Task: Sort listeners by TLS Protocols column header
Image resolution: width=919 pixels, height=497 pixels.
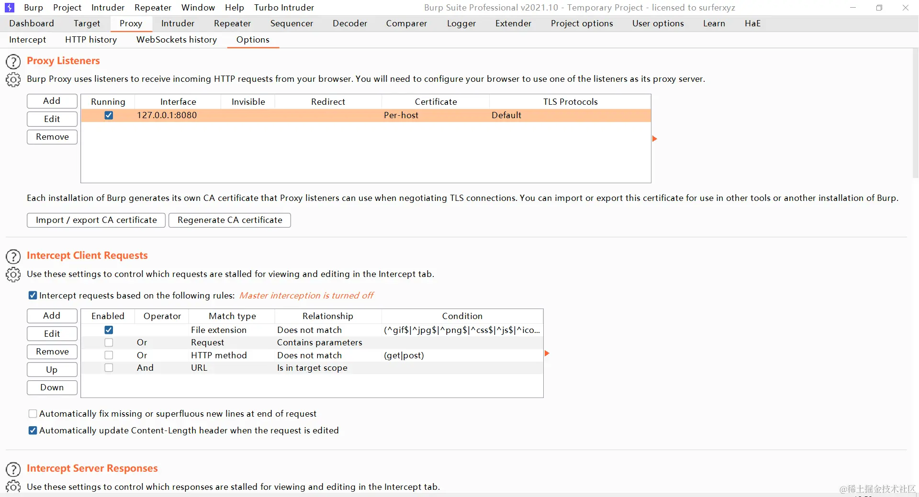Action: [570, 102]
